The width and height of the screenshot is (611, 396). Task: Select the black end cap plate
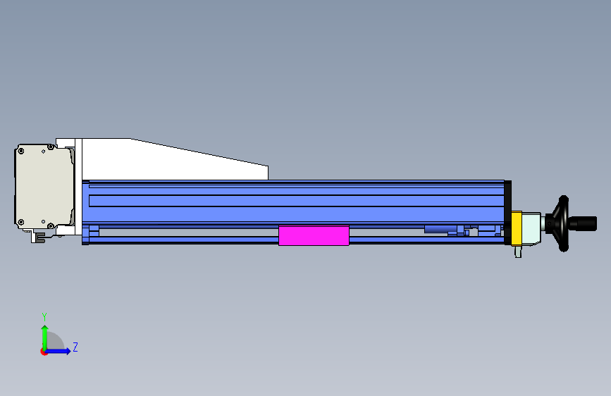point(507,213)
